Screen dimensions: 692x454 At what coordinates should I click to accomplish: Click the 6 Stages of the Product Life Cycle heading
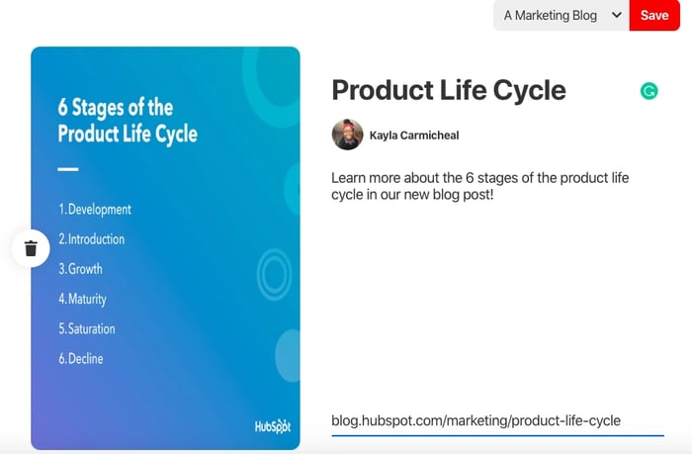[x=128, y=121]
